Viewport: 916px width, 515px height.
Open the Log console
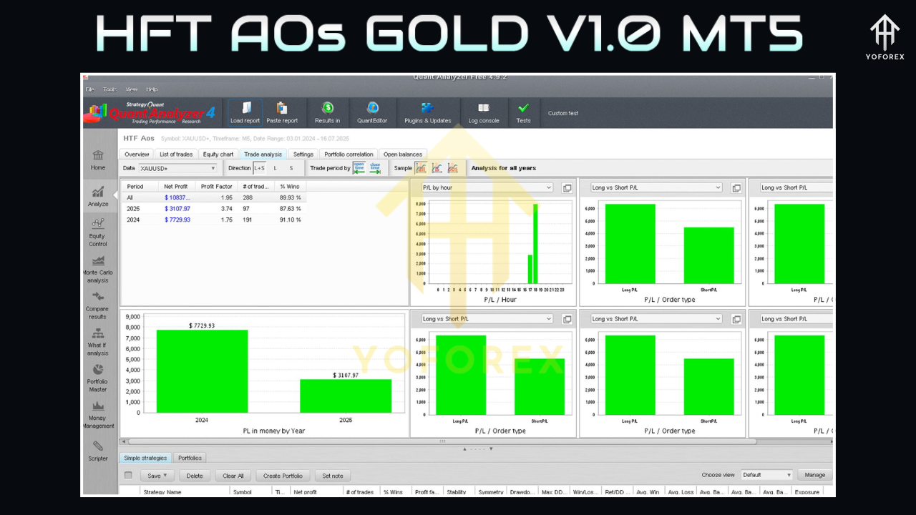tap(484, 112)
